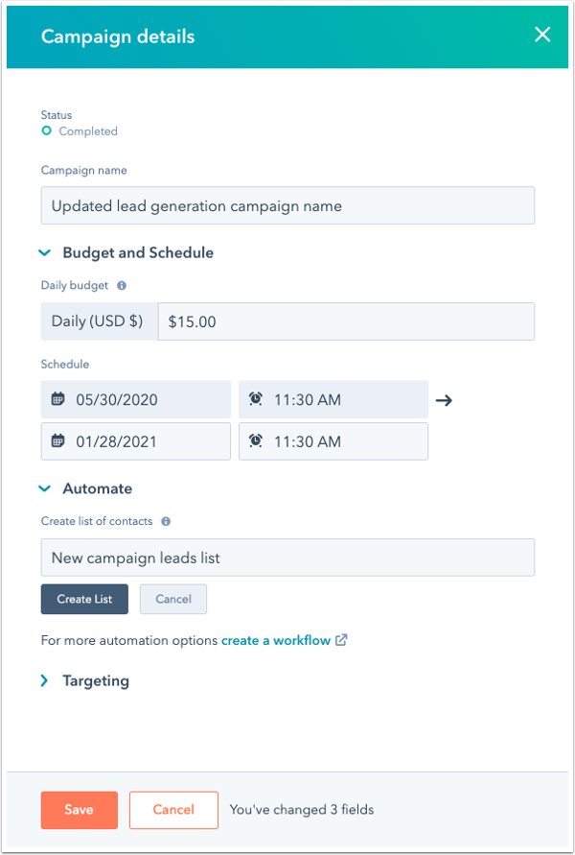
Task: Click the Automate heading text
Action: (98, 488)
